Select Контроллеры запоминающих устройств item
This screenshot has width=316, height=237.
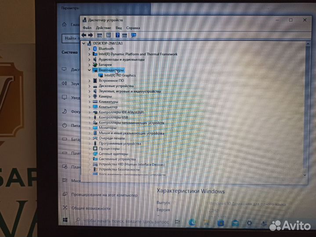(131, 122)
